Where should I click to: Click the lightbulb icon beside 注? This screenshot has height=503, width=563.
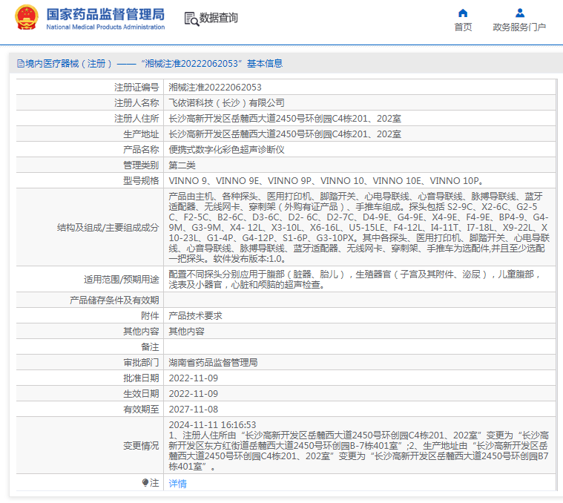tap(145, 482)
